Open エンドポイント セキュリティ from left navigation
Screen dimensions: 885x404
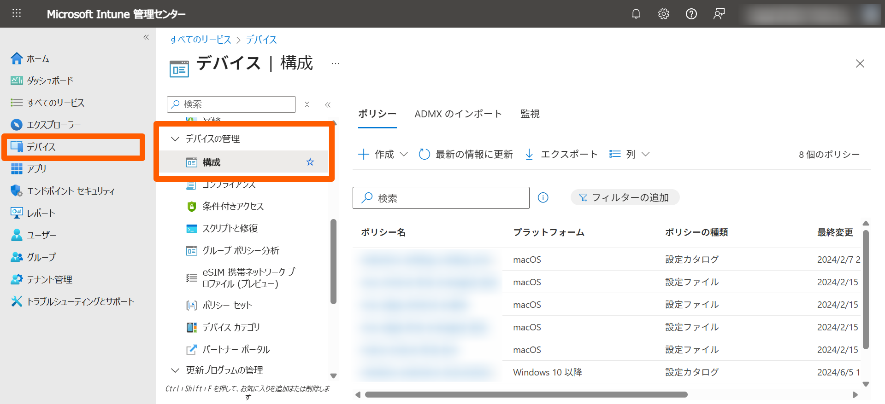[70, 191]
